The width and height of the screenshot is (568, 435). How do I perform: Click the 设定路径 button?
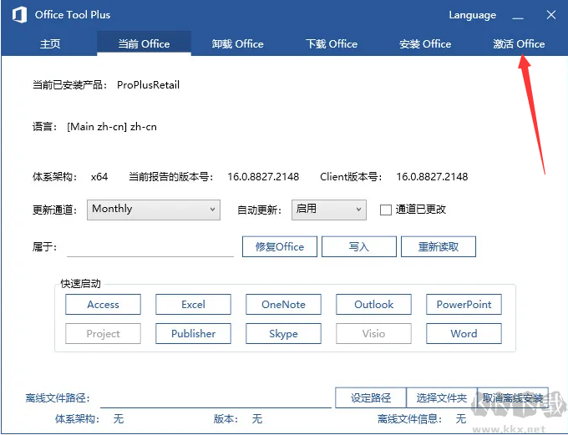tap(371, 397)
